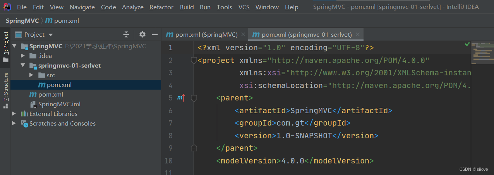The width and height of the screenshot is (494, 175).
Task: Click SpringMVC in the breadcrumb bar
Action: pyautogui.click(x=22, y=21)
